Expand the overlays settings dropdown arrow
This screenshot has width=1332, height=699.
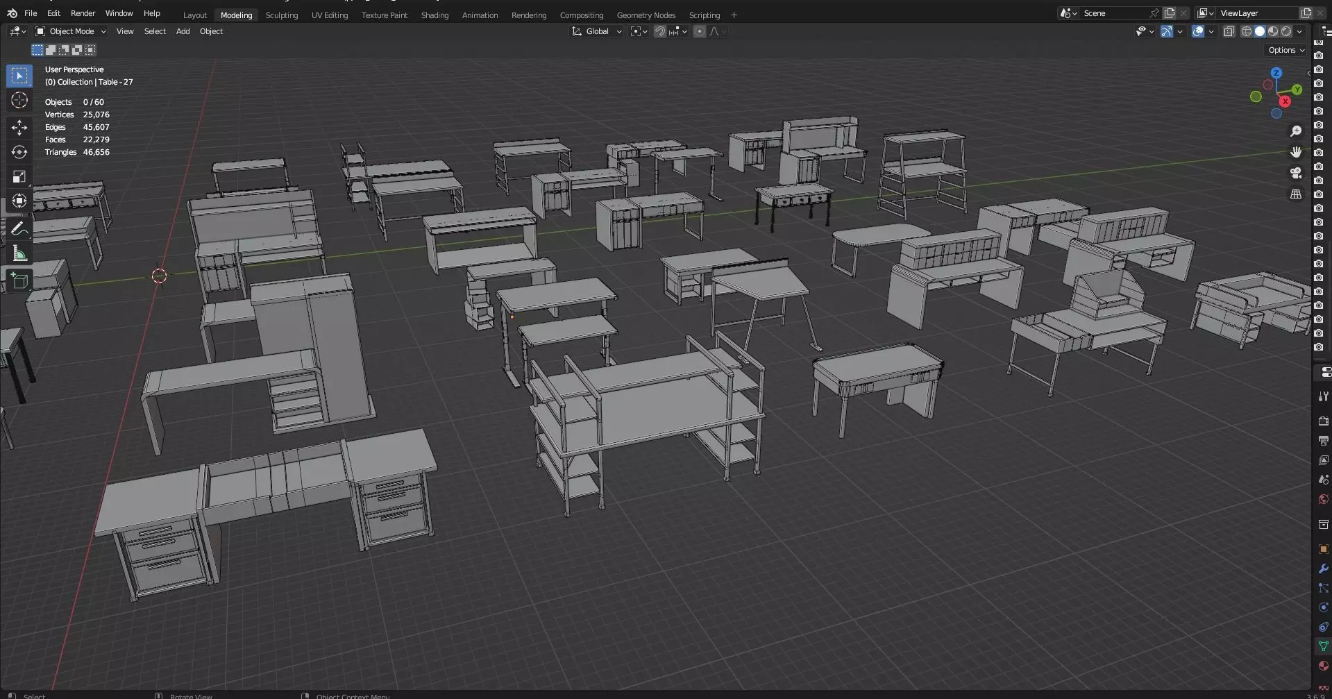pyautogui.click(x=1211, y=31)
